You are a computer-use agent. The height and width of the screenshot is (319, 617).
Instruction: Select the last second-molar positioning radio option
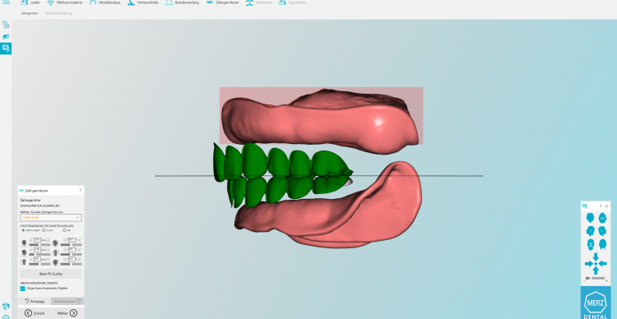(x=64, y=230)
